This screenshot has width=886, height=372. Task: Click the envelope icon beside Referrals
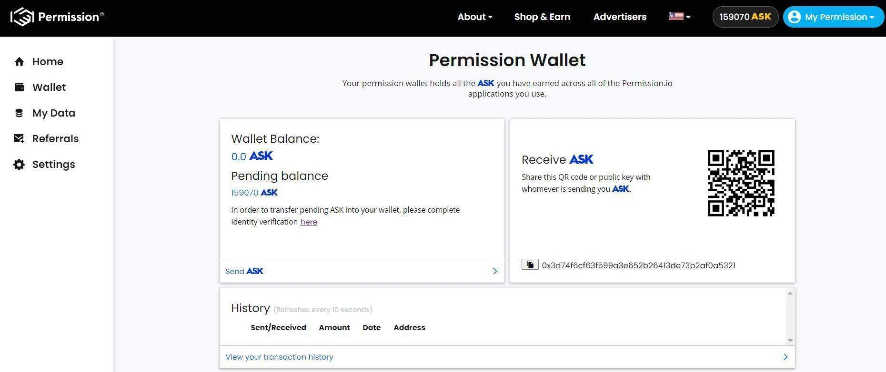[x=19, y=138]
